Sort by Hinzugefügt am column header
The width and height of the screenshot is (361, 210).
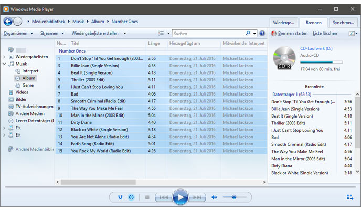pyautogui.click(x=194, y=43)
